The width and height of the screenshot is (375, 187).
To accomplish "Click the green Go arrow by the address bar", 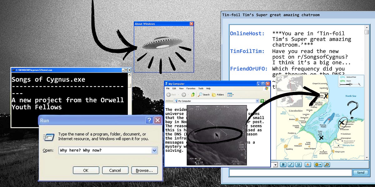I will pyautogui.click(x=262, y=101).
